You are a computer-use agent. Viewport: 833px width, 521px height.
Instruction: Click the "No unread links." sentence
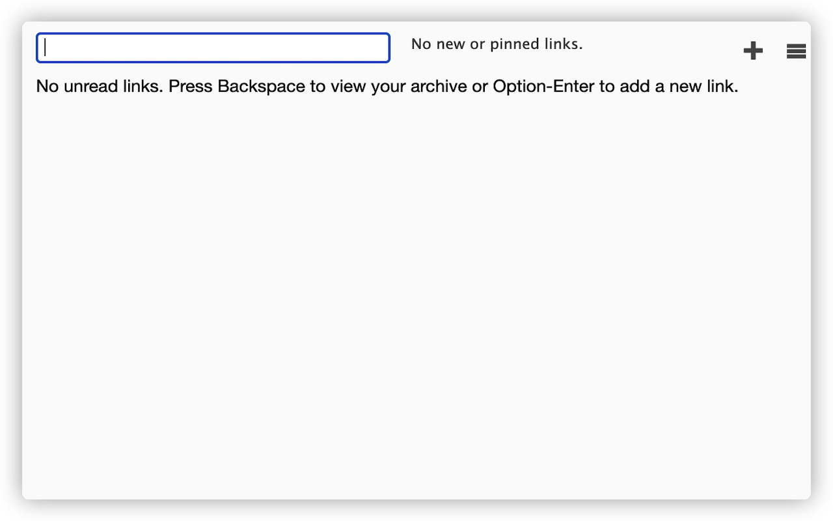(x=100, y=87)
